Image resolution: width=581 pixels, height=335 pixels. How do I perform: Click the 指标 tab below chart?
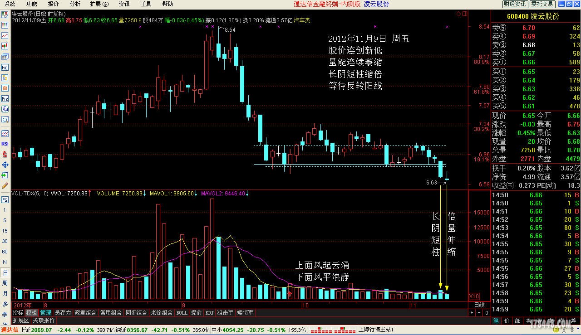point(18,313)
